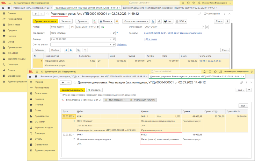Switch to the НДС Продажи (1) tab
The image size is (255, 161).
pyautogui.click(x=116, y=100)
